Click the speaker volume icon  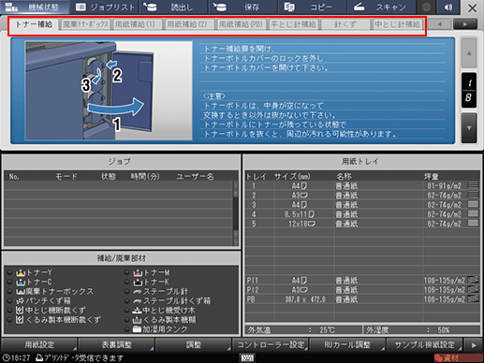[448, 7]
